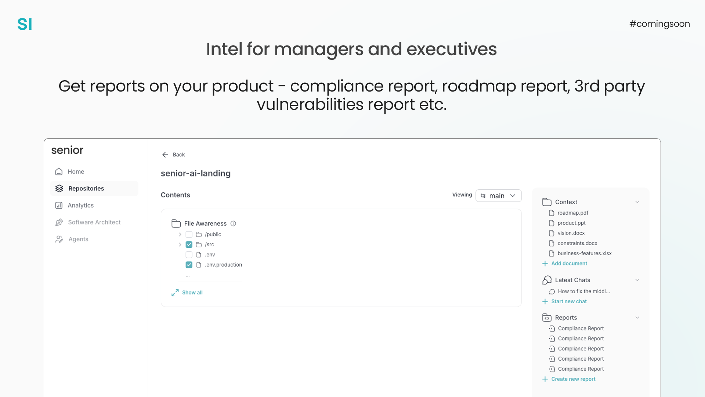Click the Agents user-edit icon
The width and height of the screenshot is (705, 397).
[x=59, y=239]
